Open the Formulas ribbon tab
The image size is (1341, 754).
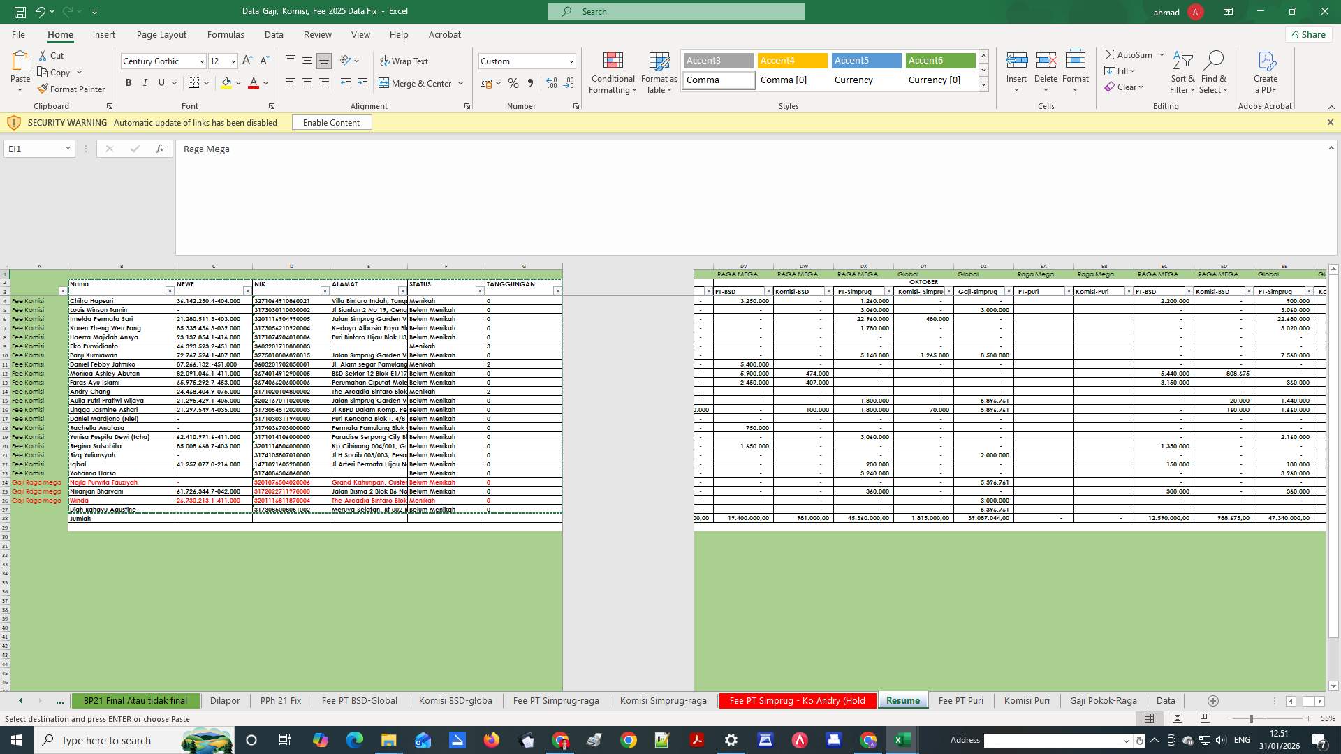(x=226, y=34)
